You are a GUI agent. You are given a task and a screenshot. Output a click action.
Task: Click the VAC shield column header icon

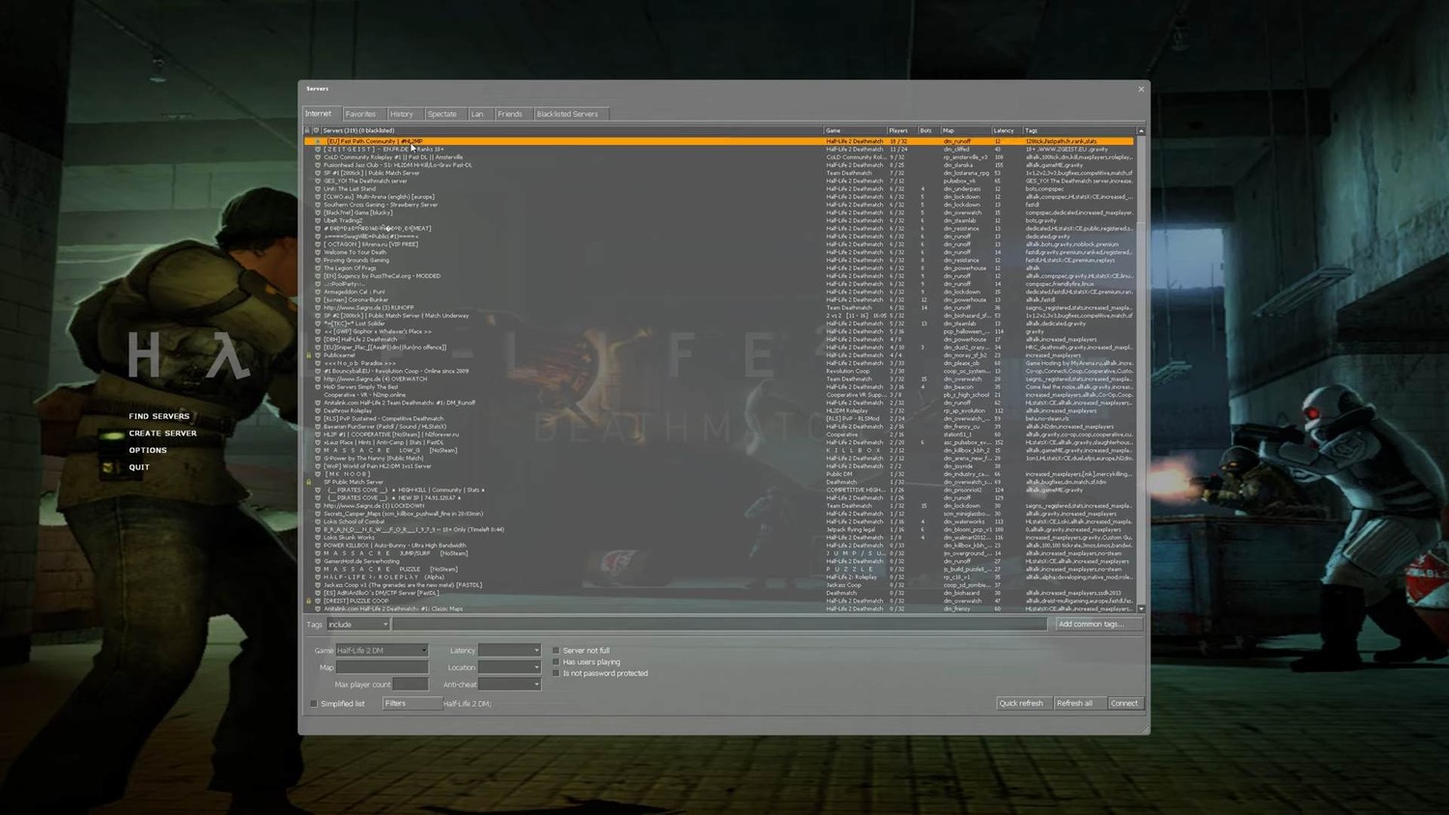317,130
